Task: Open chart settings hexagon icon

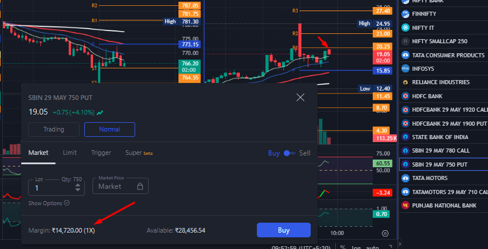Action: [385, 233]
